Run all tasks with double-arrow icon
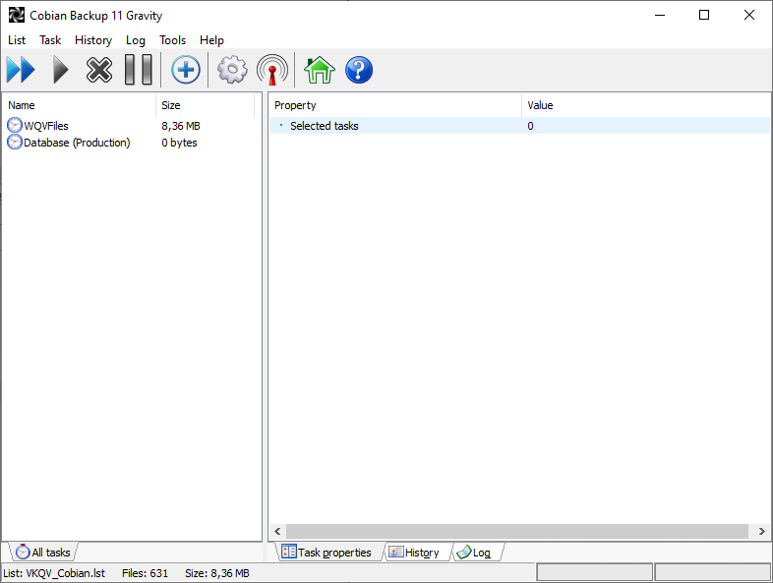The width and height of the screenshot is (773, 583). pos(21,71)
